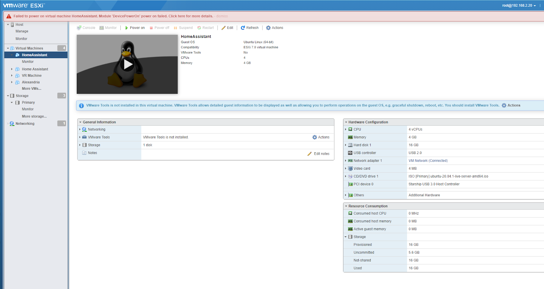Collapse the Host tree node

[8, 24]
